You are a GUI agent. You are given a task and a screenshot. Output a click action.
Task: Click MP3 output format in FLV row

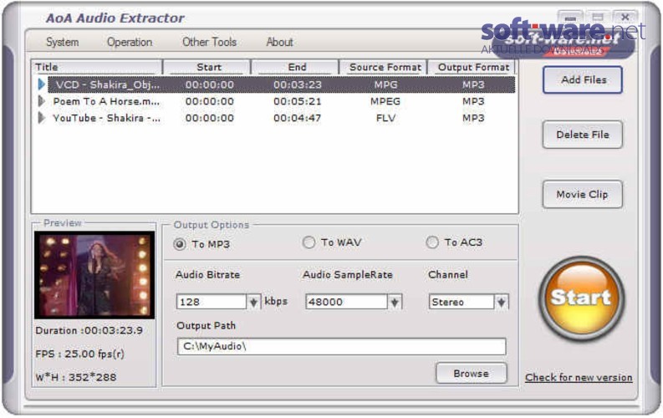tap(473, 118)
